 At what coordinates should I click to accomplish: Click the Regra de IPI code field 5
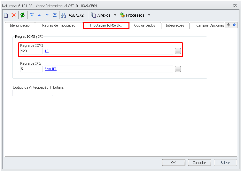[x=31, y=69]
